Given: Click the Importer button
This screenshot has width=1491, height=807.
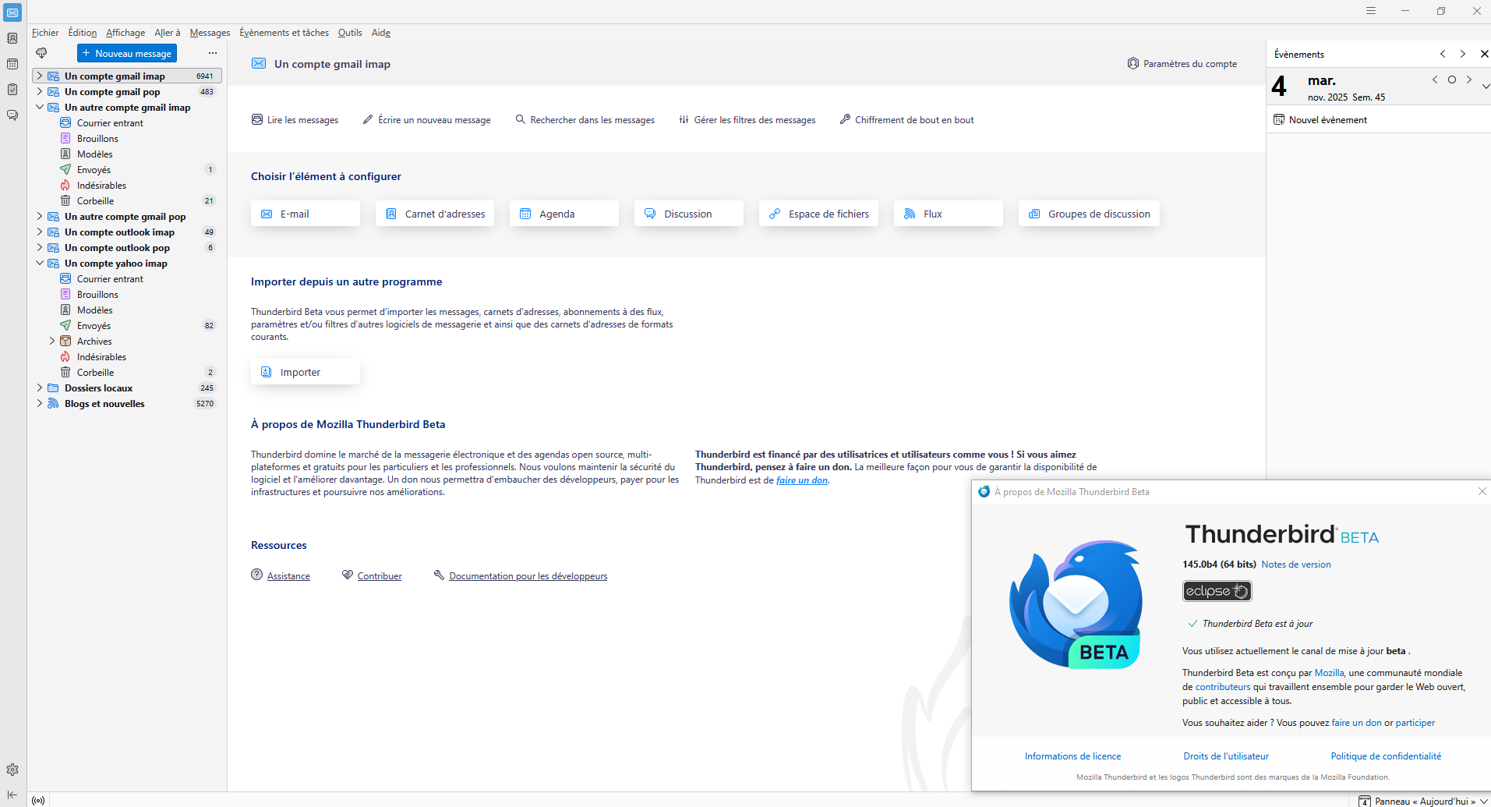Looking at the screenshot, I should click(306, 372).
